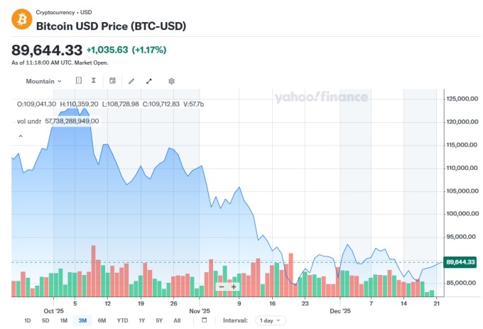Switch to the 6M range
This screenshot has height=329, width=483.
click(102, 320)
